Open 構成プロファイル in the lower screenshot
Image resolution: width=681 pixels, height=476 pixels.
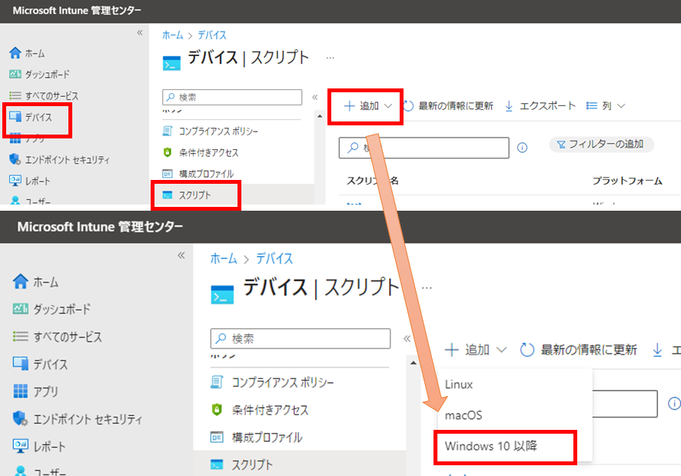coord(256,438)
